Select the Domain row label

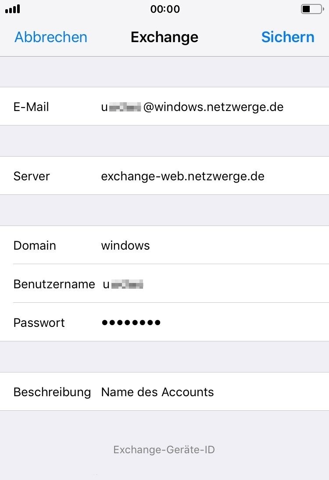[34, 245]
